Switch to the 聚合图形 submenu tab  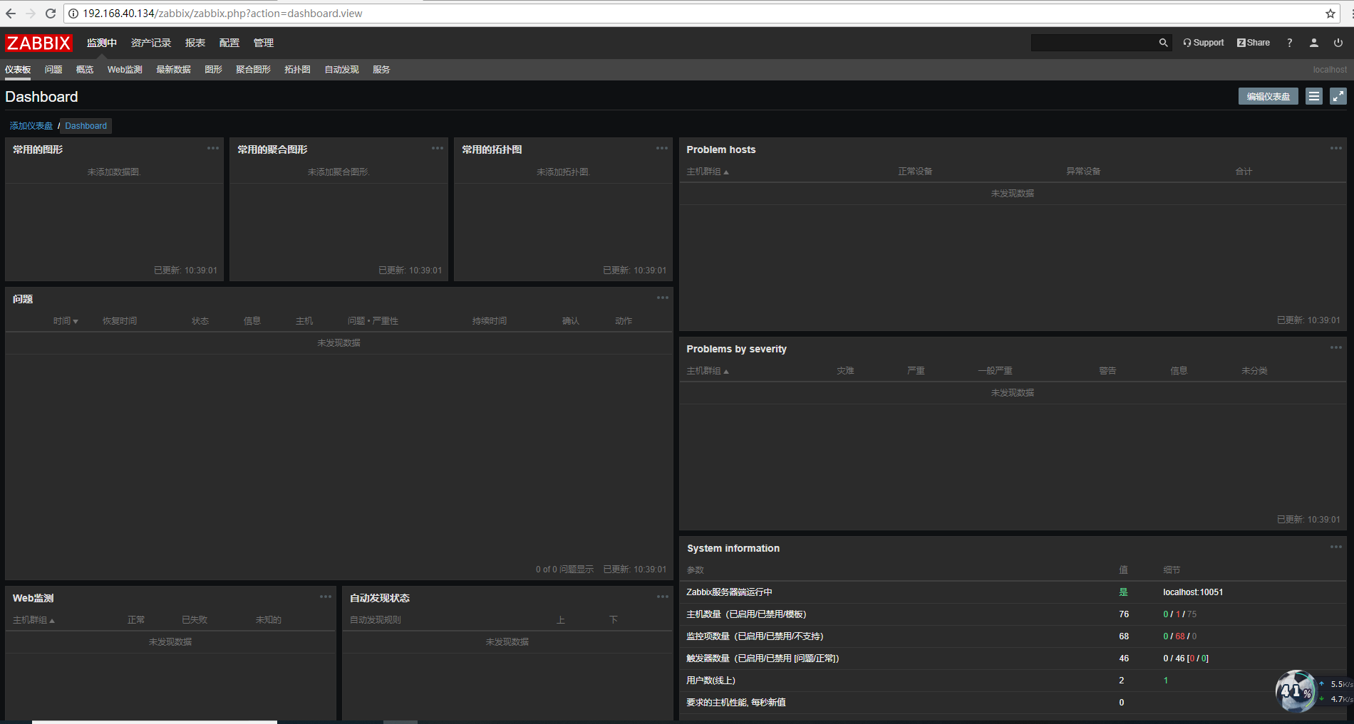click(x=253, y=70)
